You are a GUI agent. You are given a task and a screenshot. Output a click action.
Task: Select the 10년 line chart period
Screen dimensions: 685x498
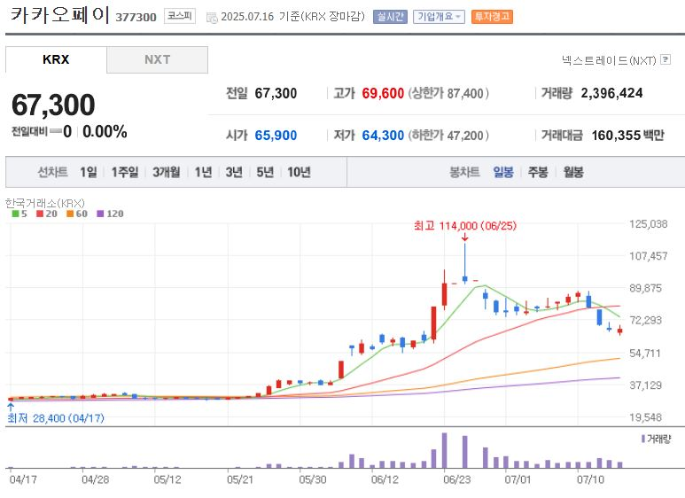pyautogui.click(x=299, y=172)
